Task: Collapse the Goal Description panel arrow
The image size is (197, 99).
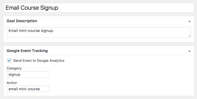Action: click(x=189, y=21)
